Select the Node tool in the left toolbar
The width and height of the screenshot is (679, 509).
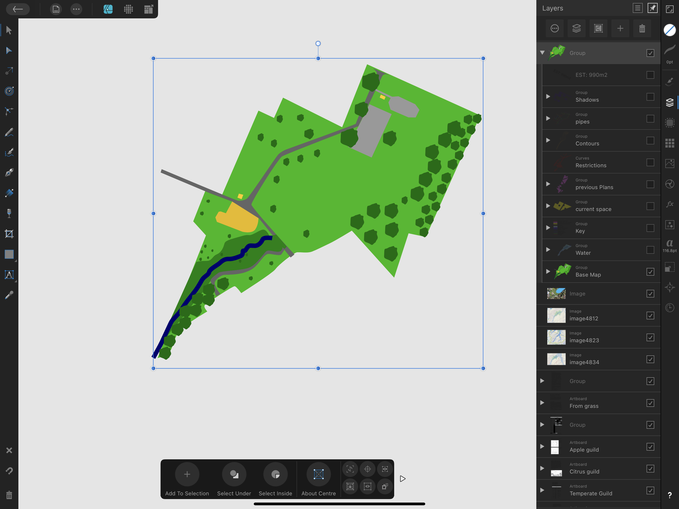tap(9, 50)
